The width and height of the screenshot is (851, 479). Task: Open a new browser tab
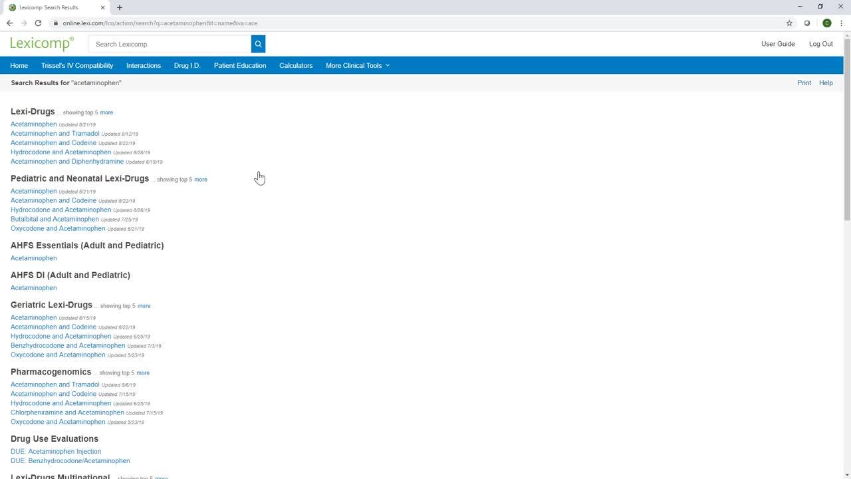click(x=120, y=7)
